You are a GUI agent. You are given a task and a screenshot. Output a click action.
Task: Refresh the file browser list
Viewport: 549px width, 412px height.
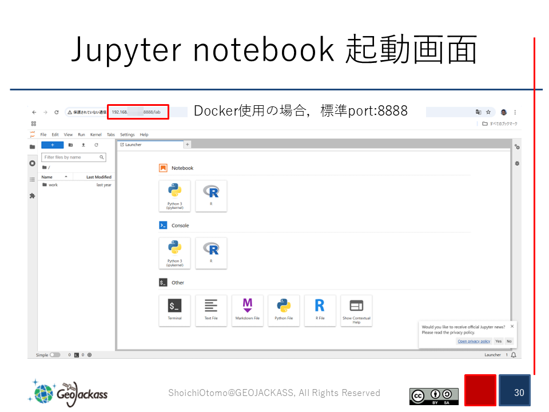pos(96,145)
